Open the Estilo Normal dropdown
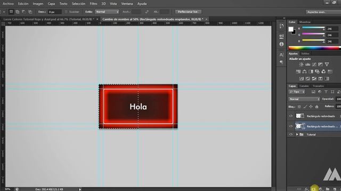The image size is (341, 191). tap(107, 12)
